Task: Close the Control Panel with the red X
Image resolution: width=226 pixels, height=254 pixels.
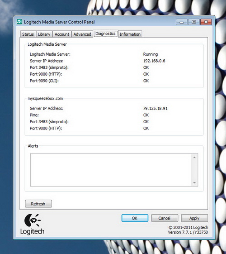Action: click(x=206, y=22)
